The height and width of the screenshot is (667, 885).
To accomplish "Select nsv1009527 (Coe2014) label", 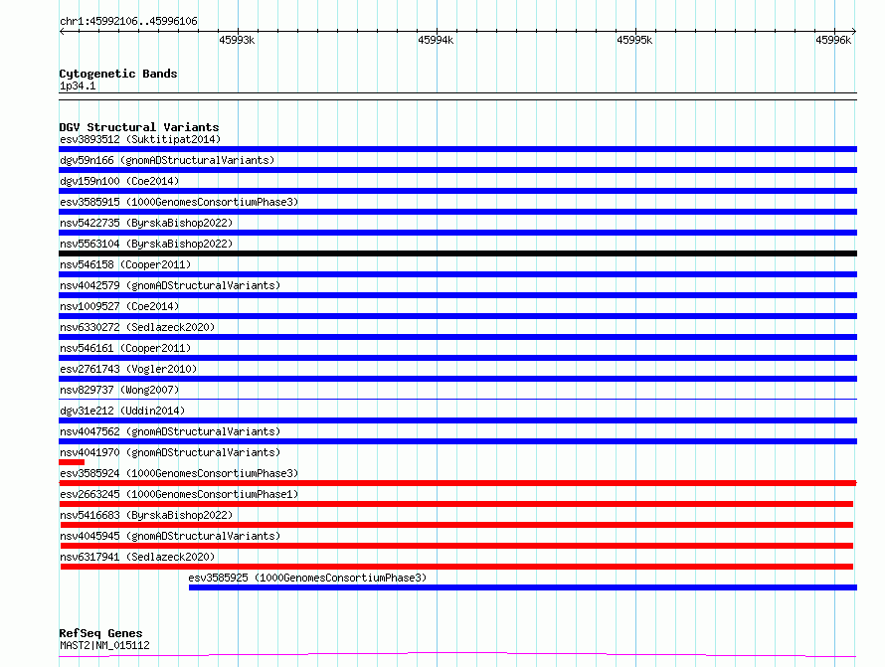I will pos(119,306).
